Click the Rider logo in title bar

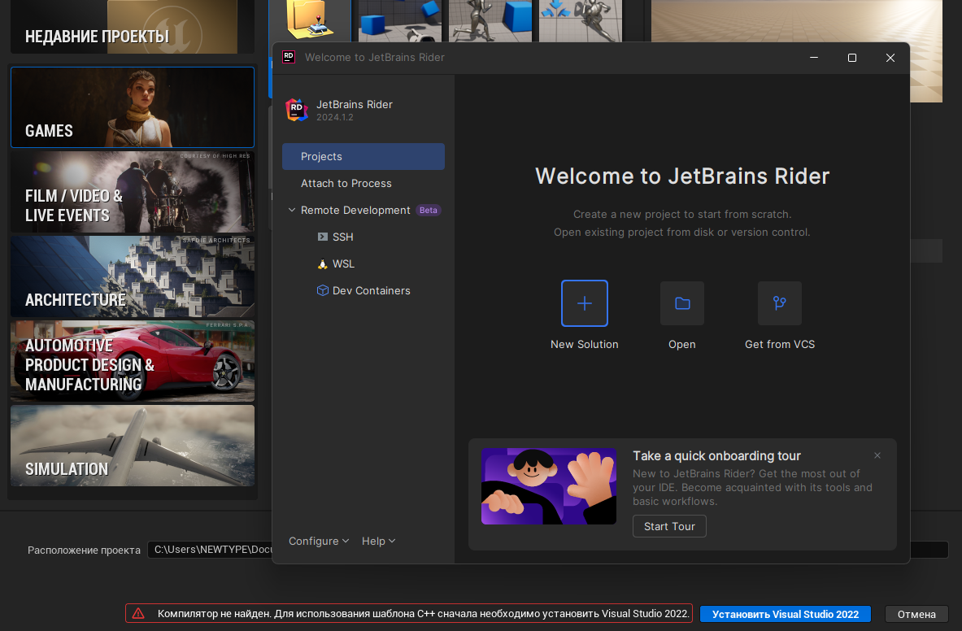coord(288,57)
